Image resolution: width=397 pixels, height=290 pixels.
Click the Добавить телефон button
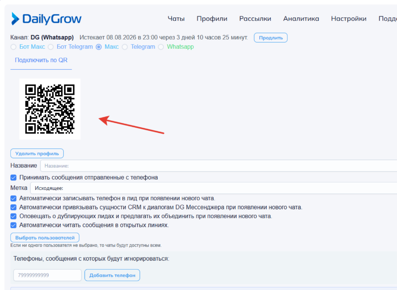point(112,275)
